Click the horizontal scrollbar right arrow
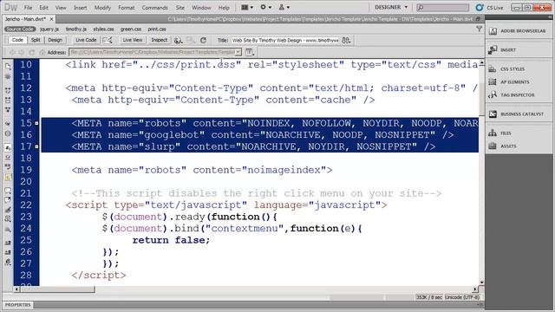555x312 pixels. tap(475, 289)
